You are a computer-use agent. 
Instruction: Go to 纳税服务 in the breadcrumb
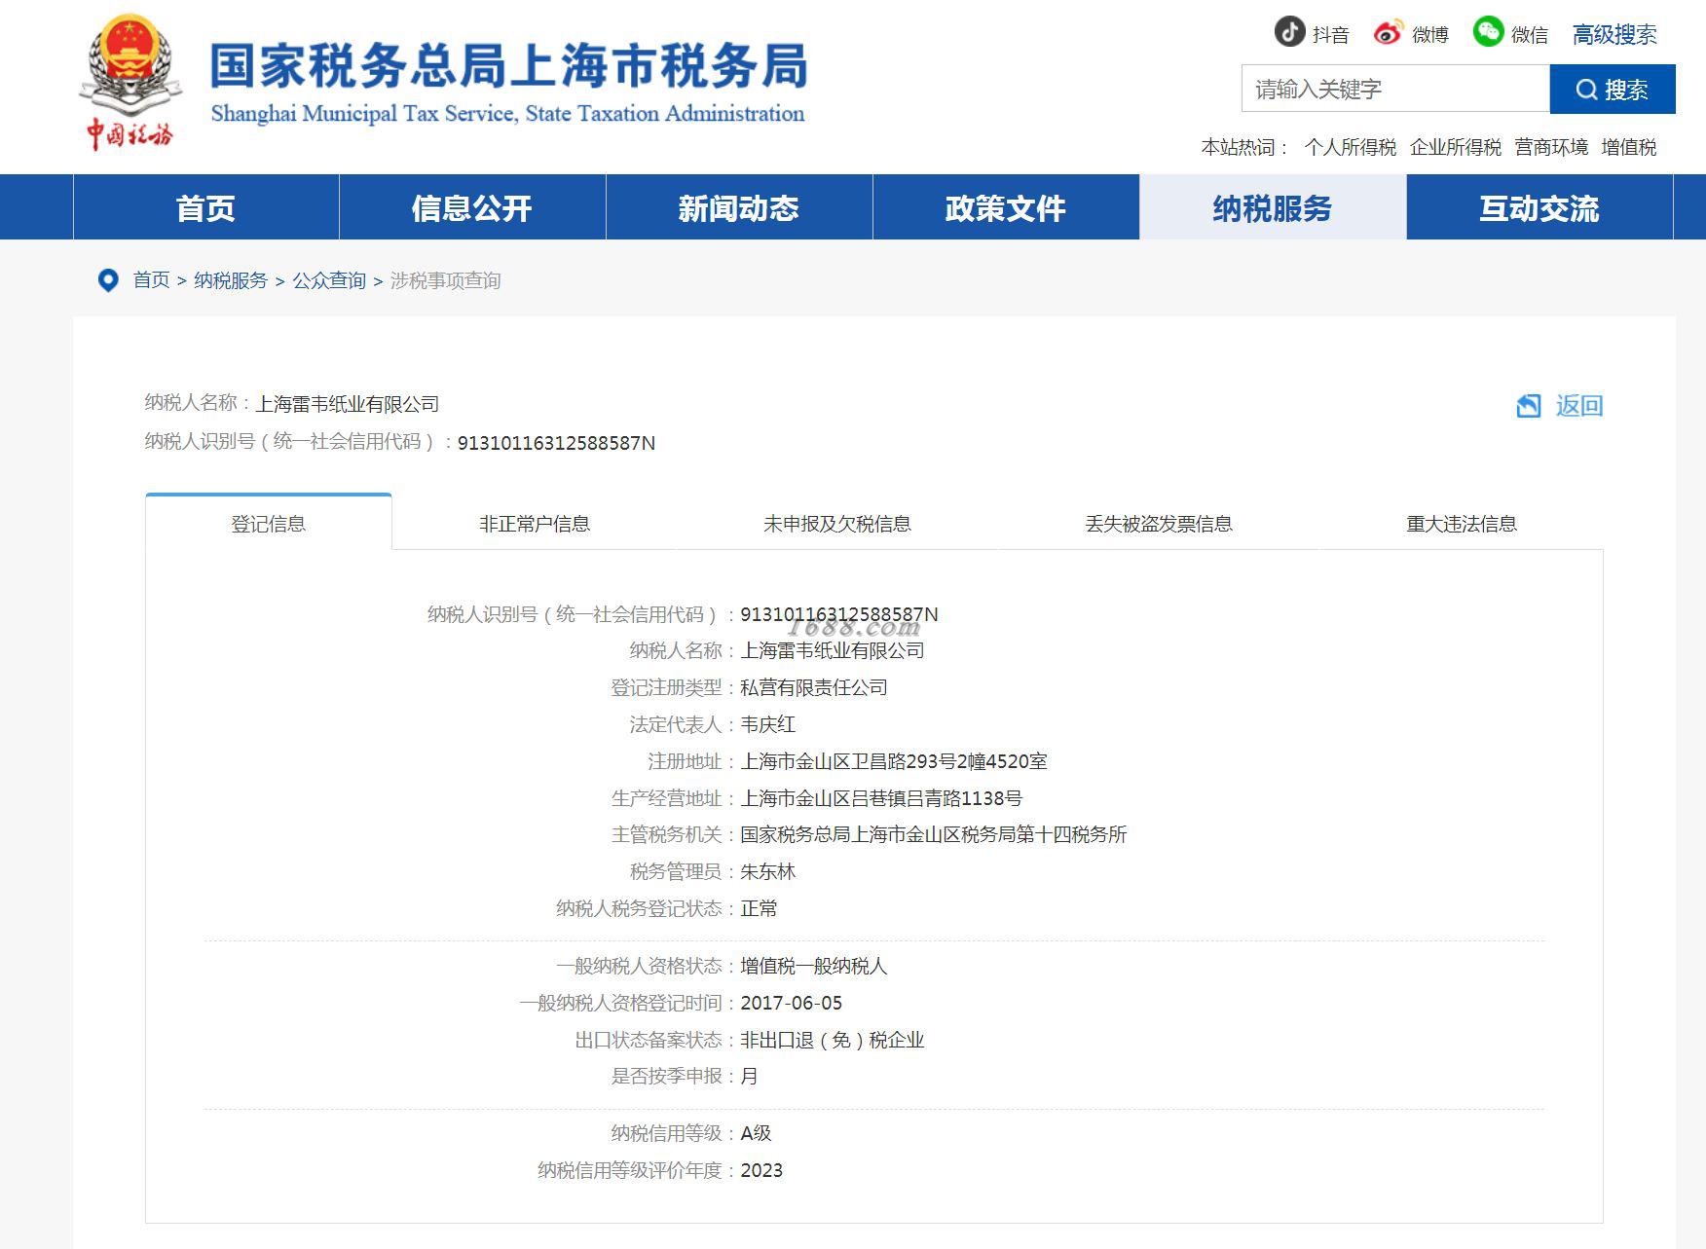coord(231,280)
